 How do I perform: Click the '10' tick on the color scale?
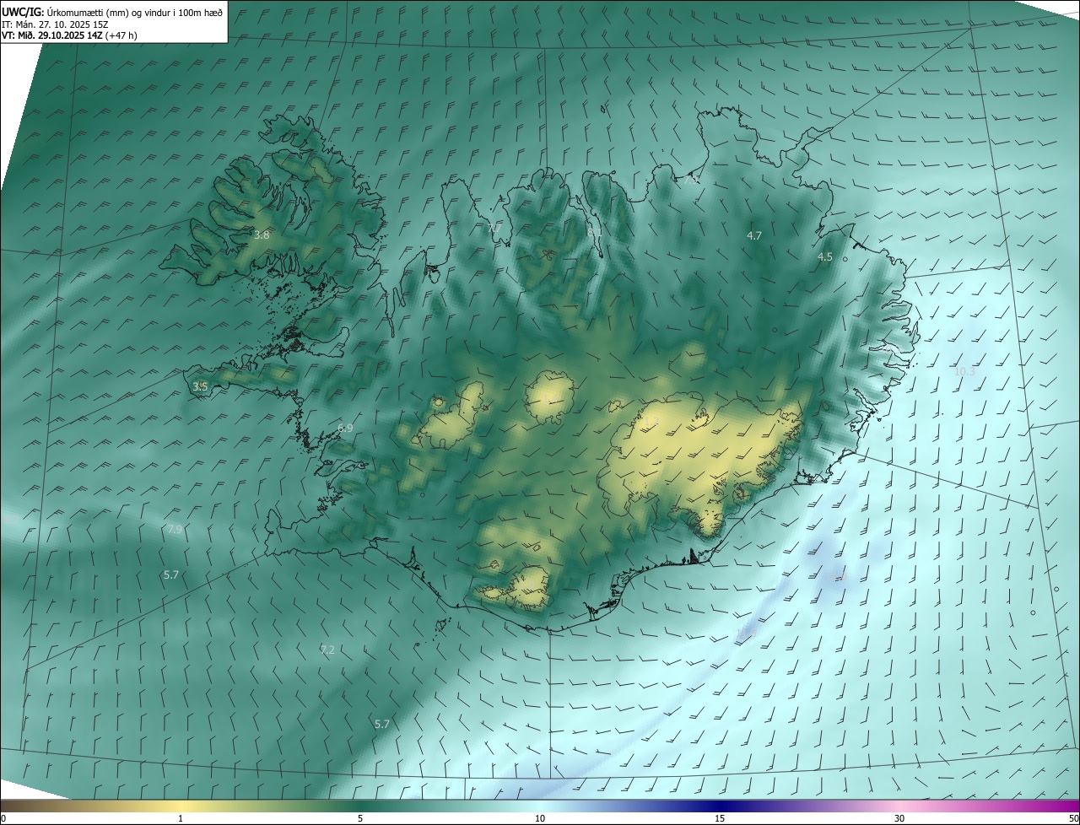[540, 819]
